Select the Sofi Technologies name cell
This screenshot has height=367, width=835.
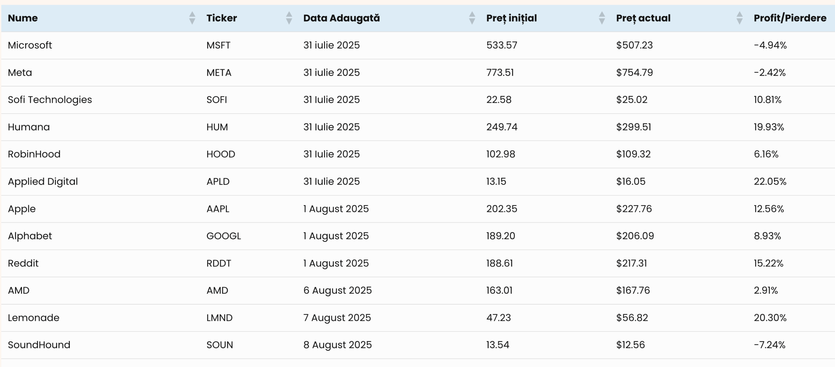pos(50,100)
